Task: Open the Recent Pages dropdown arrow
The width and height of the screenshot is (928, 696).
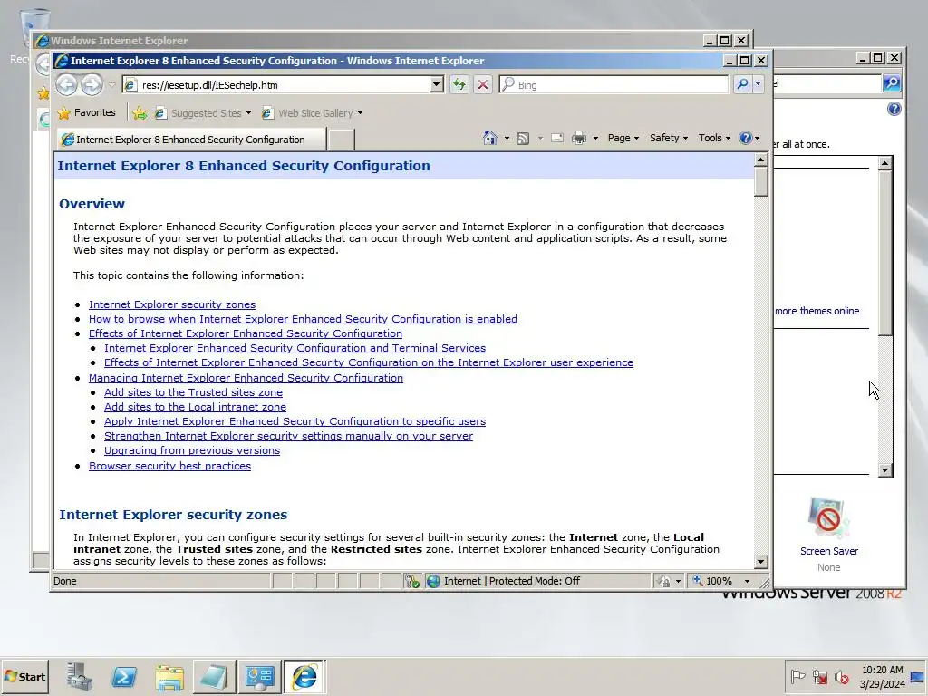Action: tap(111, 85)
